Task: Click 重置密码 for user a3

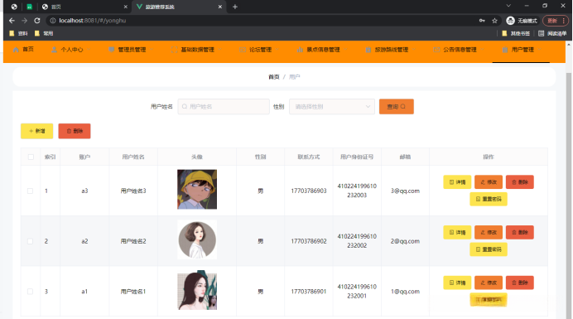Action: 489,199
